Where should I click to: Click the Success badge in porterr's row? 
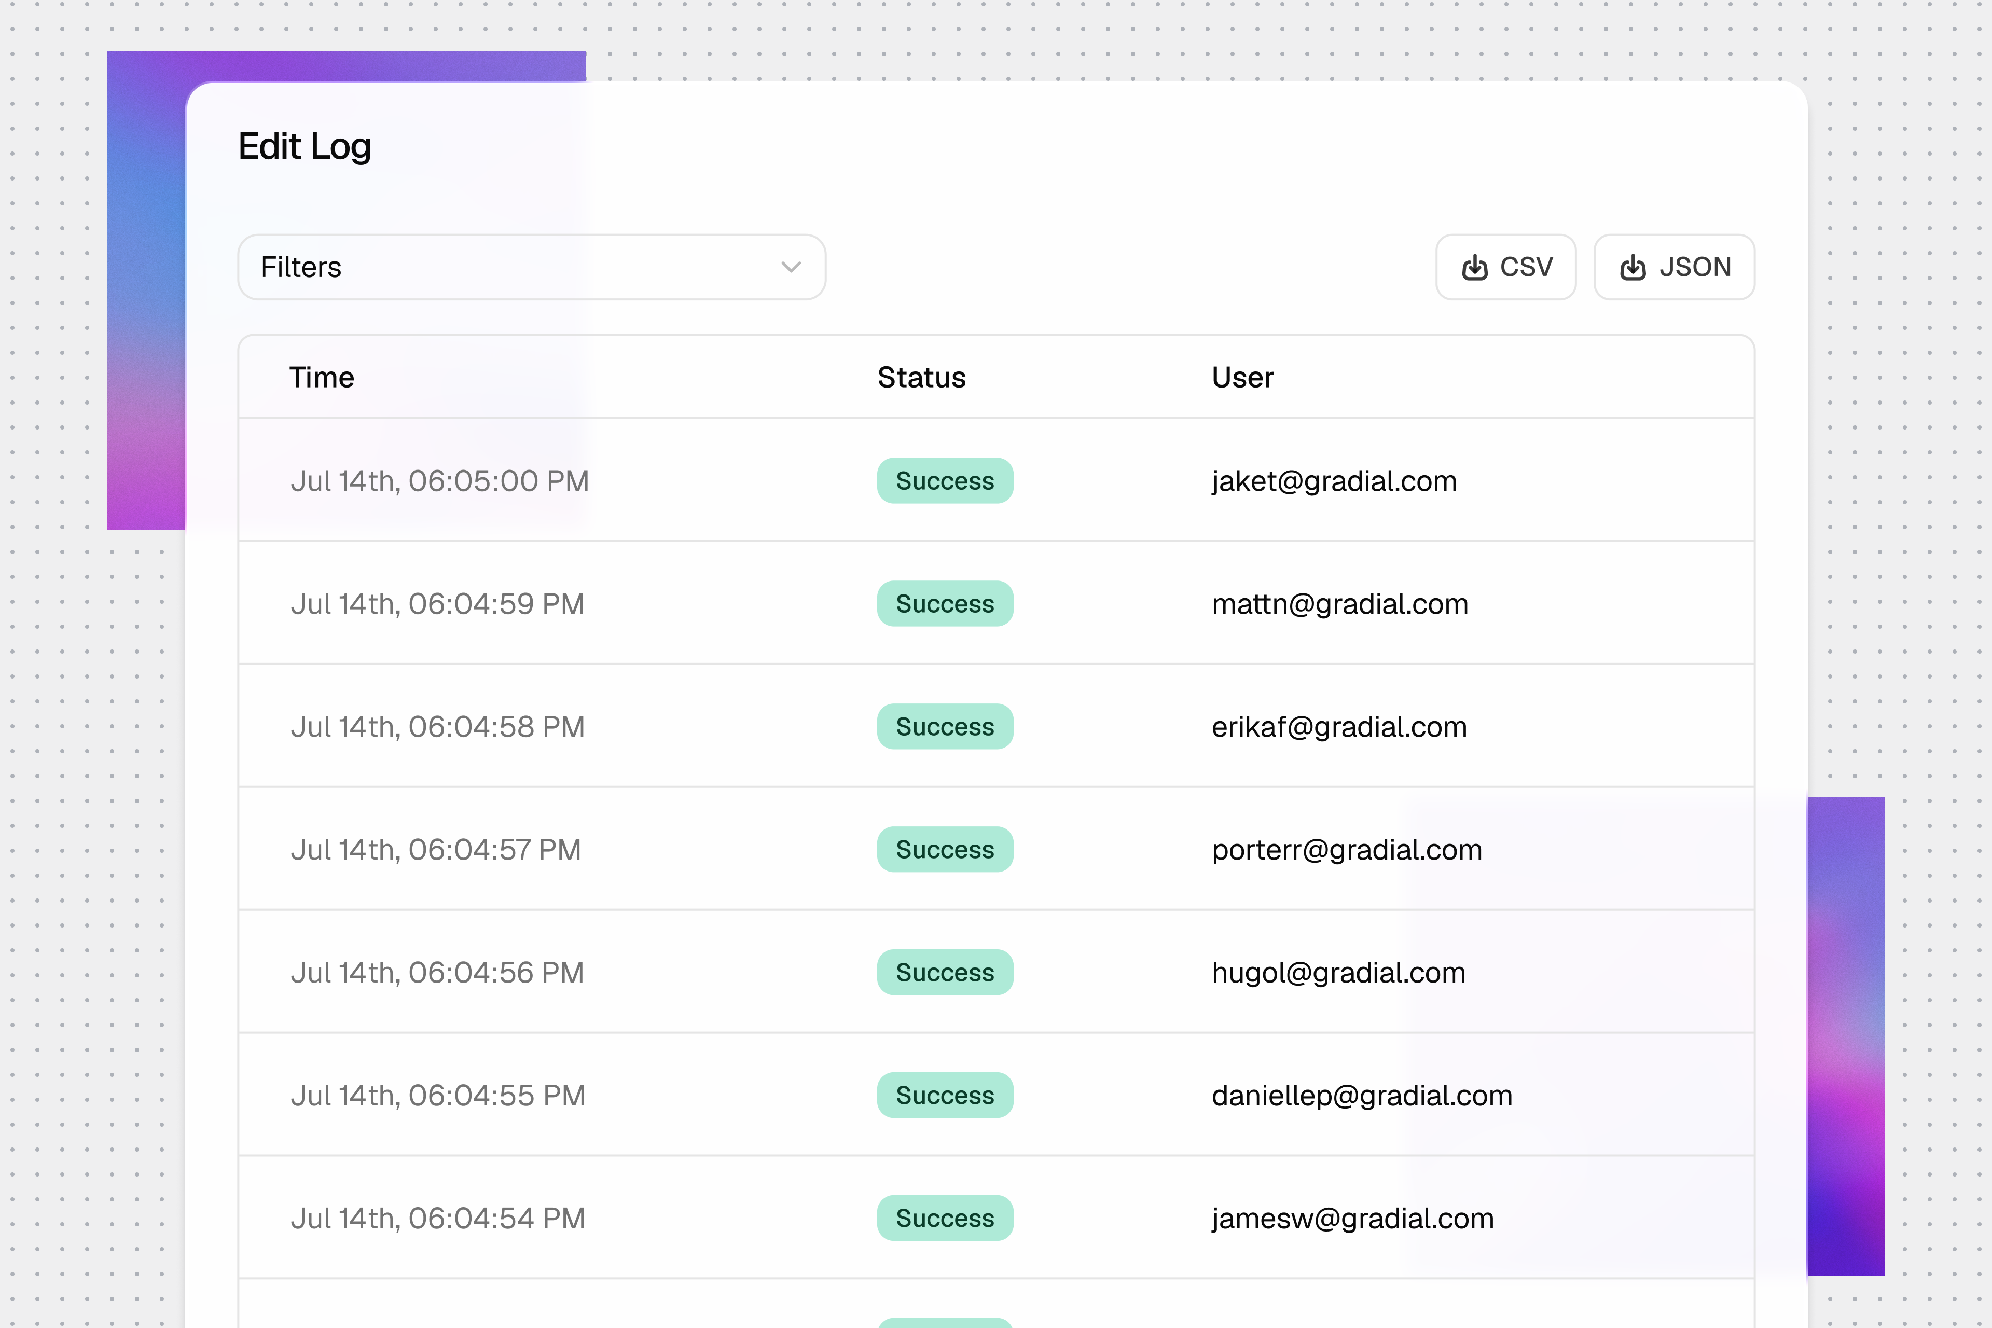[x=945, y=850]
